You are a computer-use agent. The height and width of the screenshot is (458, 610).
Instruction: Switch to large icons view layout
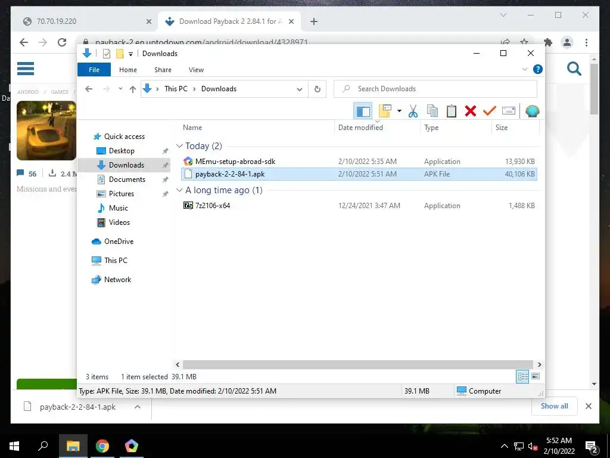click(536, 377)
